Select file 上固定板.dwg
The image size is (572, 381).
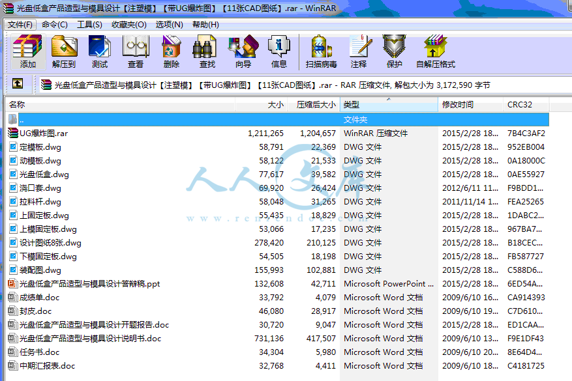tap(44, 216)
